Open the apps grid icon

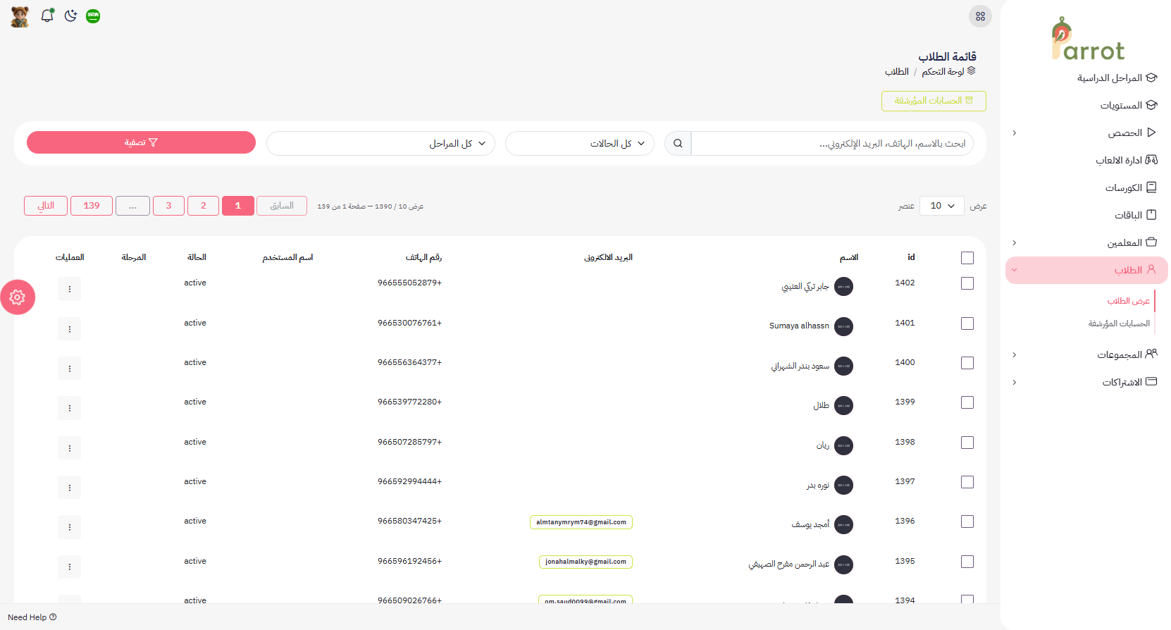[x=980, y=16]
